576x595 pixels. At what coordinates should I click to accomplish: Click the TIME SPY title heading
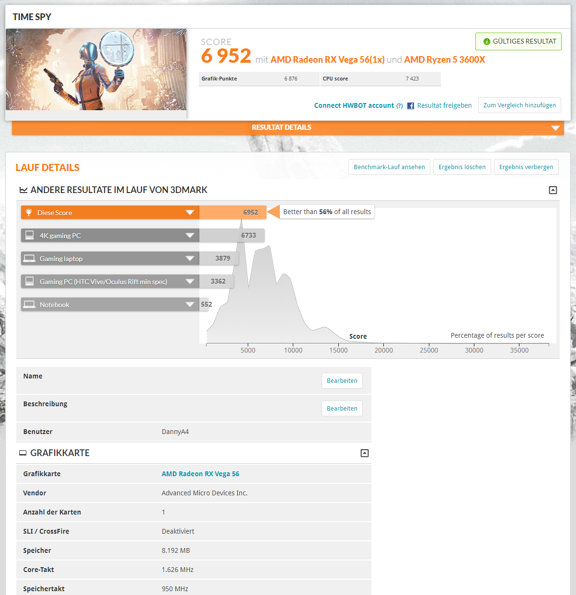click(x=32, y=17)
